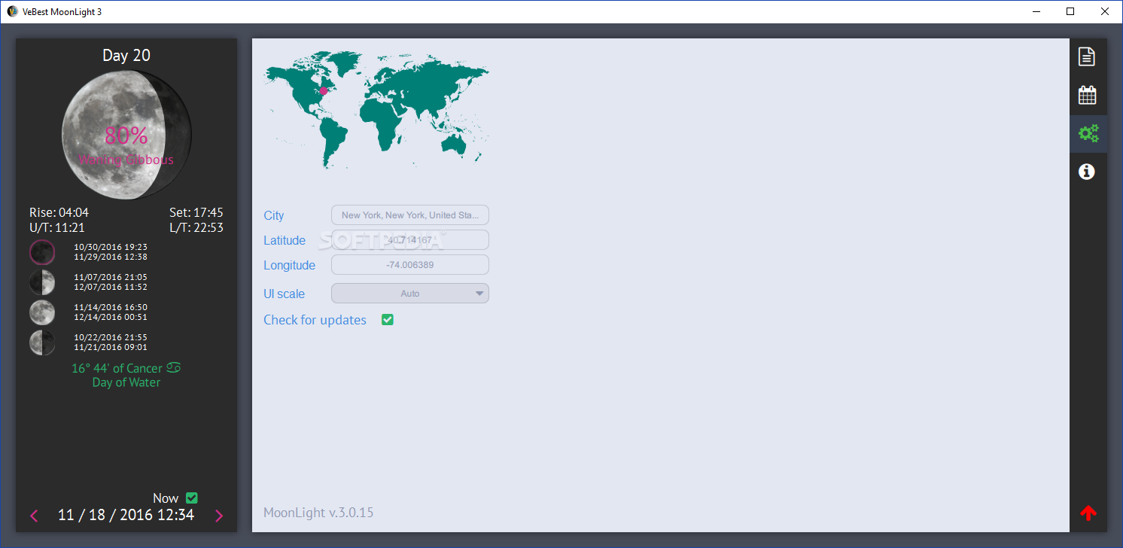This screenshot has height=548, width=1123.
Task: Click the Rise: 04:04 time
Action: tap(59, 212)
